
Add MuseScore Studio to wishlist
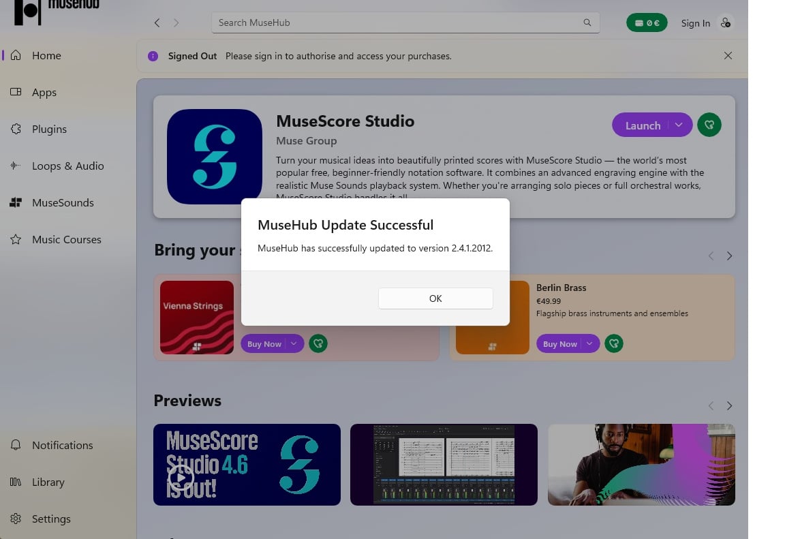pos(709,125)
